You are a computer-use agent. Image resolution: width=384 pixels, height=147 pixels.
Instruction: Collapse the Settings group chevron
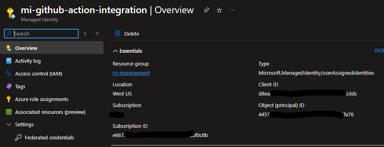pos(9,125)
